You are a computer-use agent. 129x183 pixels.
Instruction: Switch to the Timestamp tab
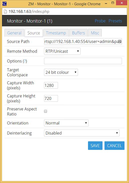click(x=56, y=33)
